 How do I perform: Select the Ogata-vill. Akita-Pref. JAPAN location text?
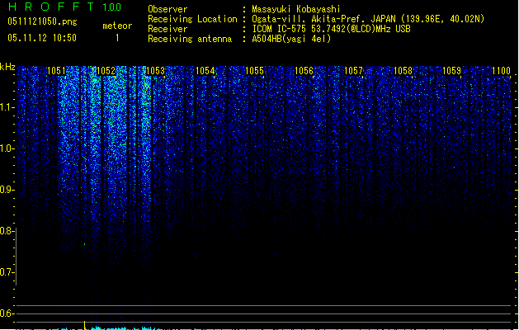pos(368,19)
